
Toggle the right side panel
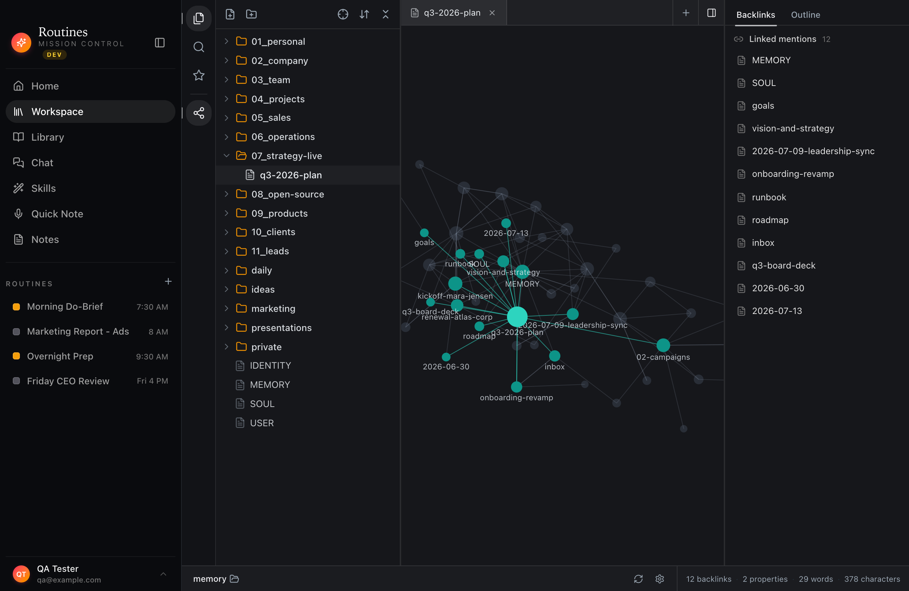(712, 13)
